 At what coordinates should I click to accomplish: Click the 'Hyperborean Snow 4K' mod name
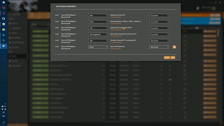[118, 15]
